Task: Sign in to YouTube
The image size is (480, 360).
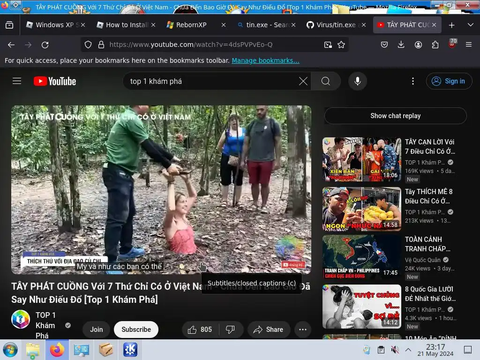Action: point(449,81)
